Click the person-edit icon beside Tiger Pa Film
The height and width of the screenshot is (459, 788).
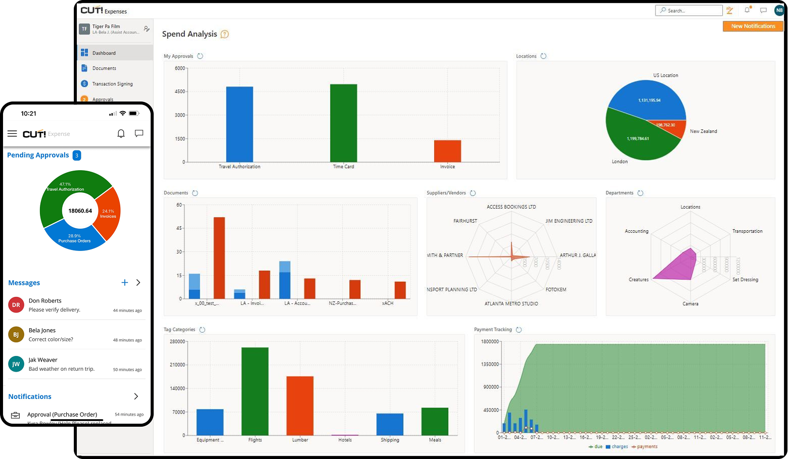click(147, 29)
